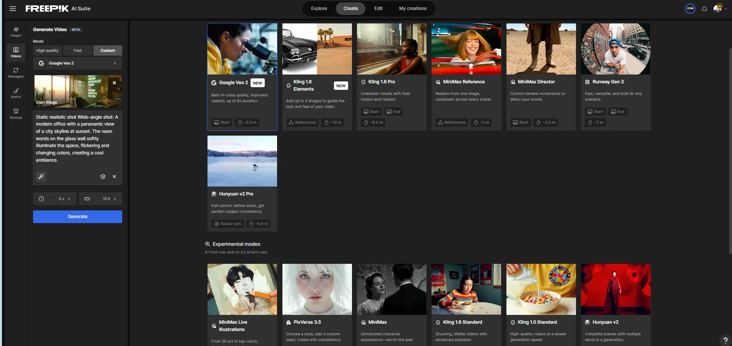
Task: Open the 16:9 aspect ratio selector
Action: (x=100, y=199)
